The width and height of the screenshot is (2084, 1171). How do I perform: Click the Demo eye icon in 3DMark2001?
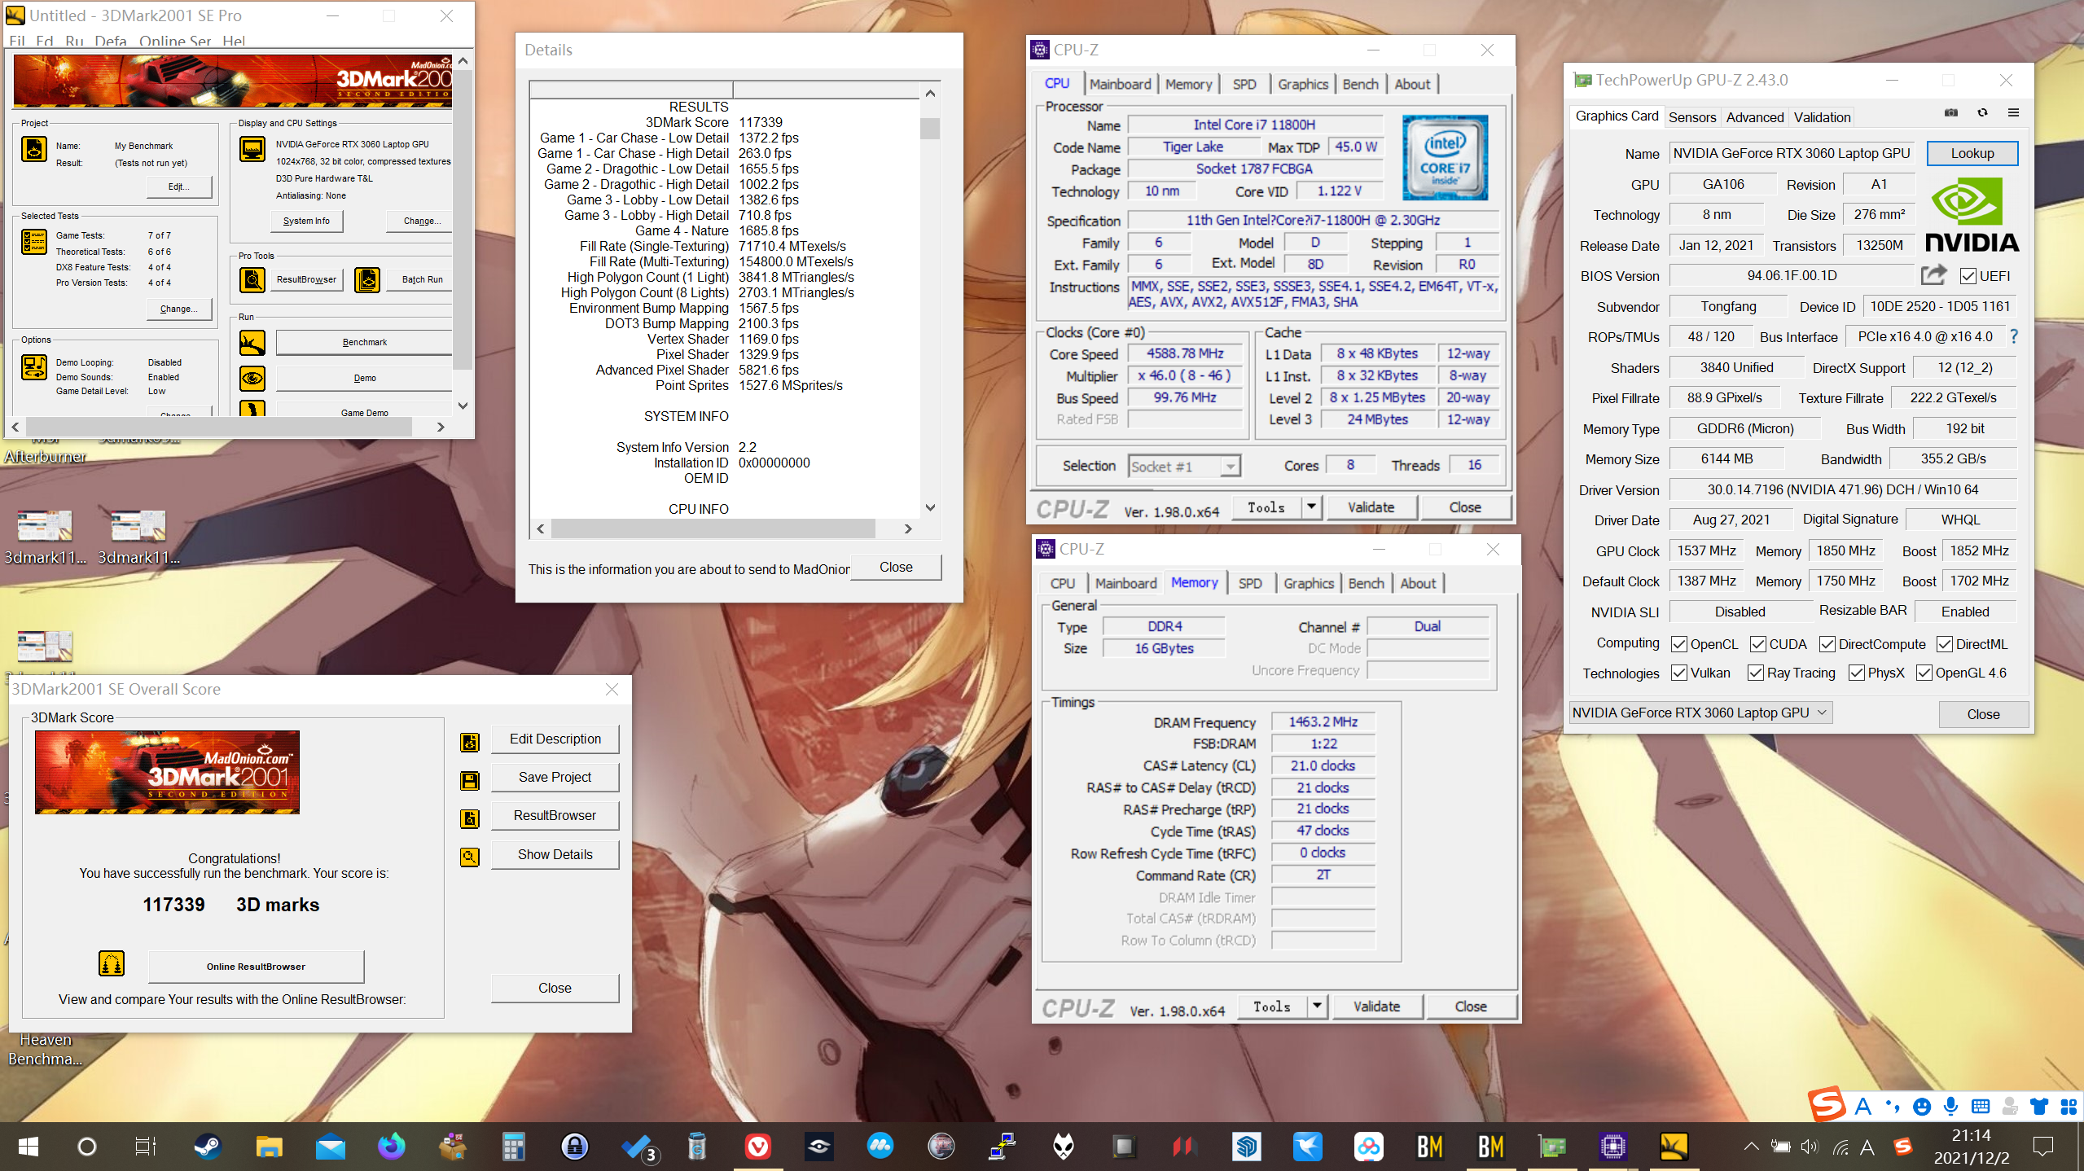coord(252,379)
